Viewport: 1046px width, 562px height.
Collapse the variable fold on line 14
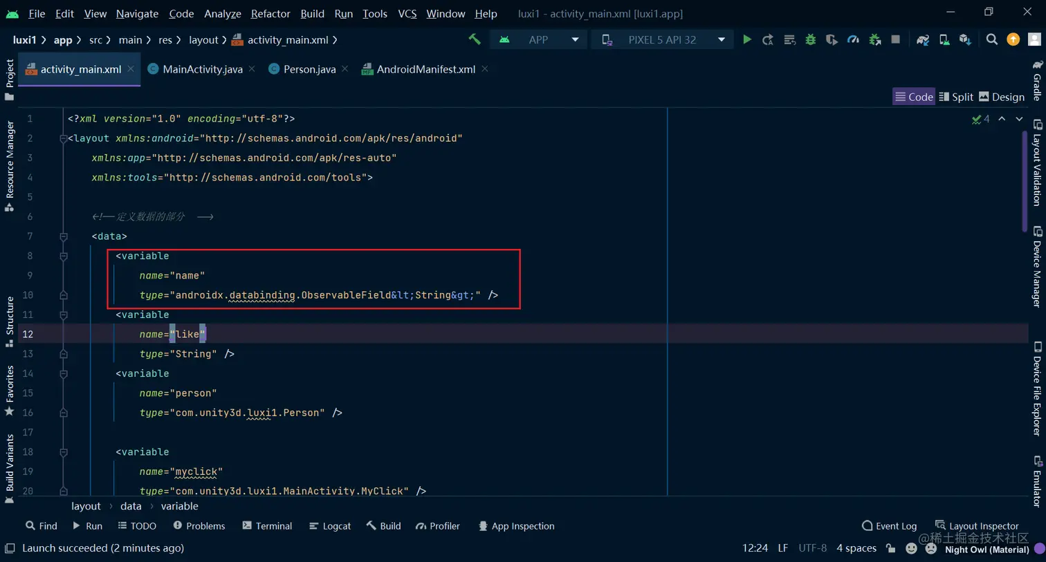64,373
